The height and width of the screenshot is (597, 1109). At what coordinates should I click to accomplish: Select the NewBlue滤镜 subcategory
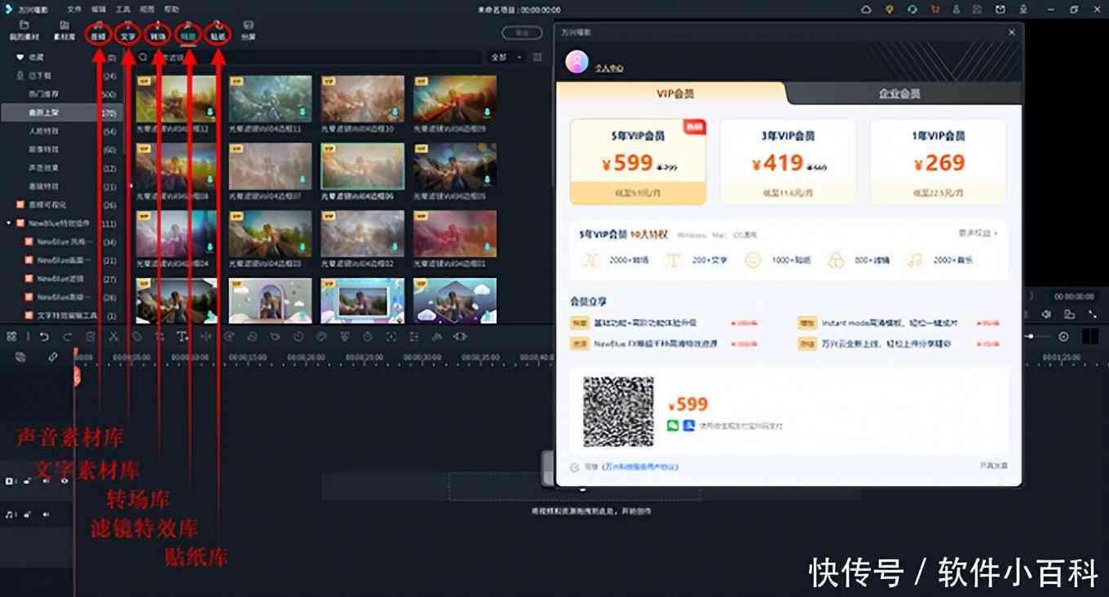point(62,278)
